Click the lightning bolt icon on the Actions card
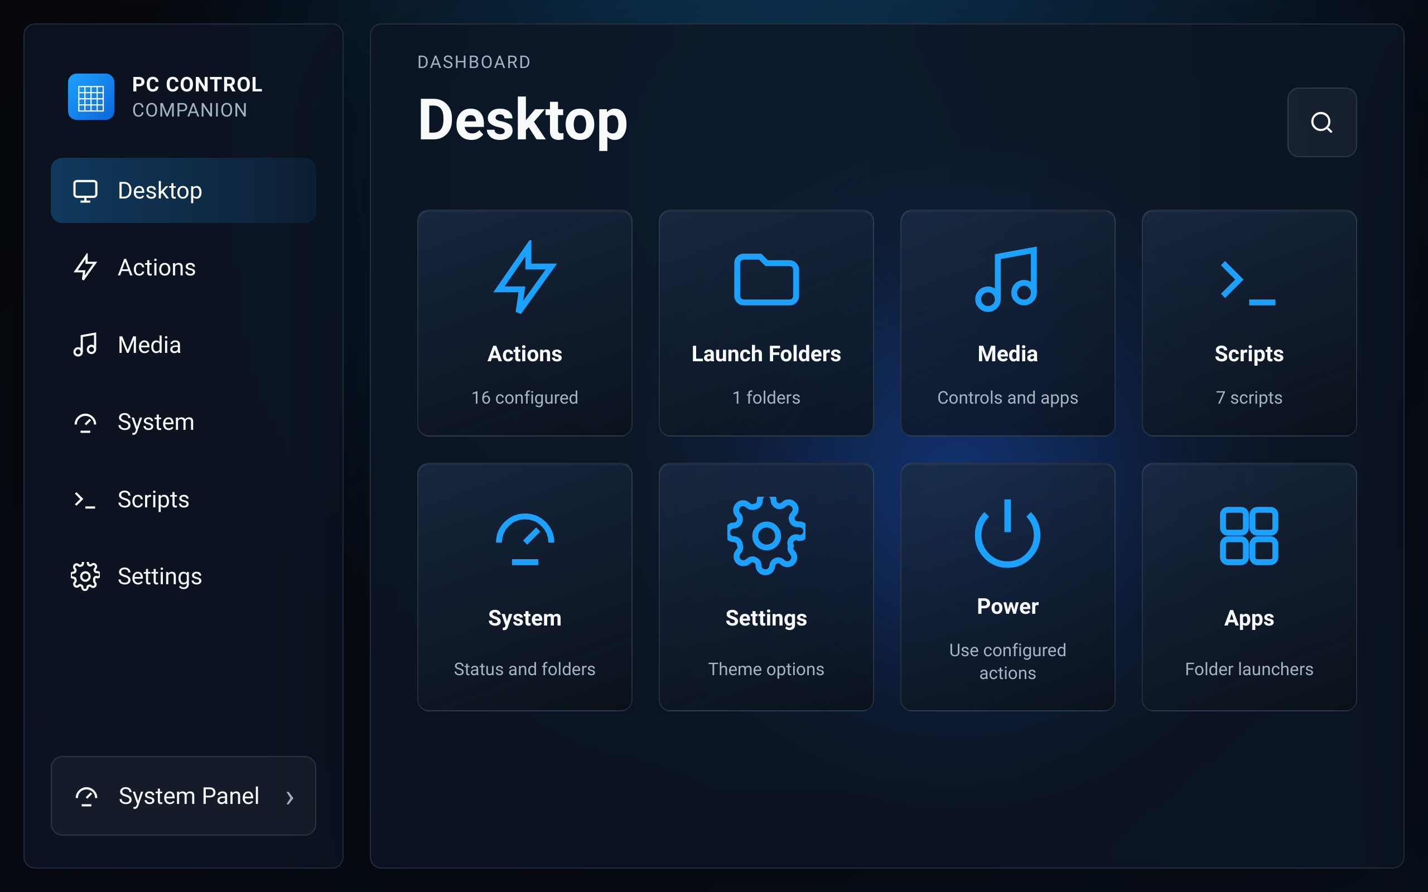The width and height of the screenshot is (1428, 892). click(524, 277)
